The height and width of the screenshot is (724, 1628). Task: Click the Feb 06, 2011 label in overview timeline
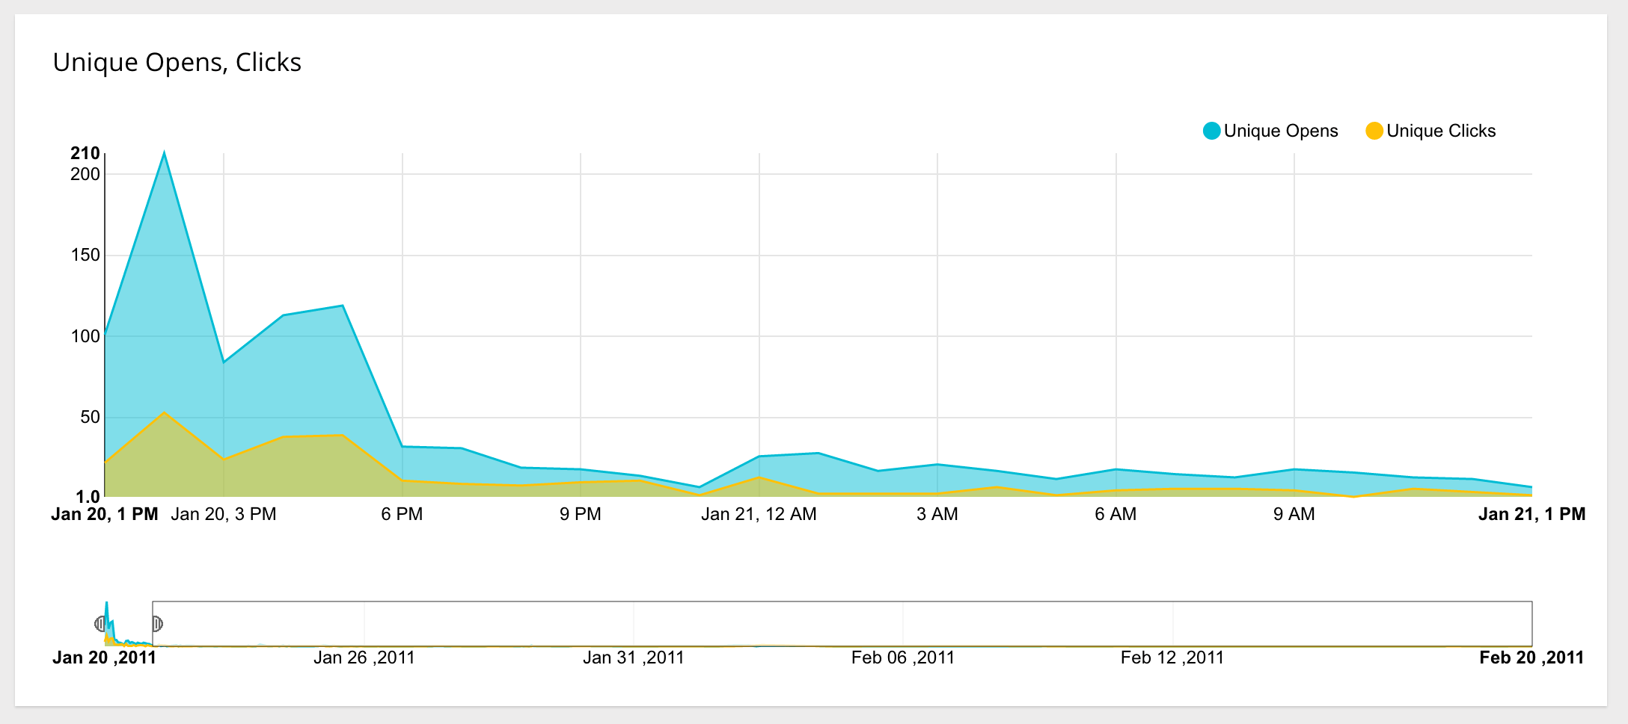pos(902,658)
